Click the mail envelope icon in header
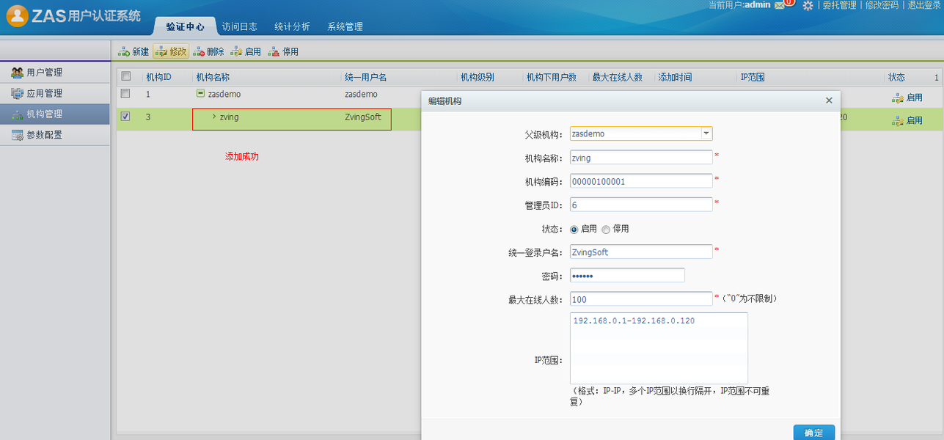 click(x=780, y=6)
